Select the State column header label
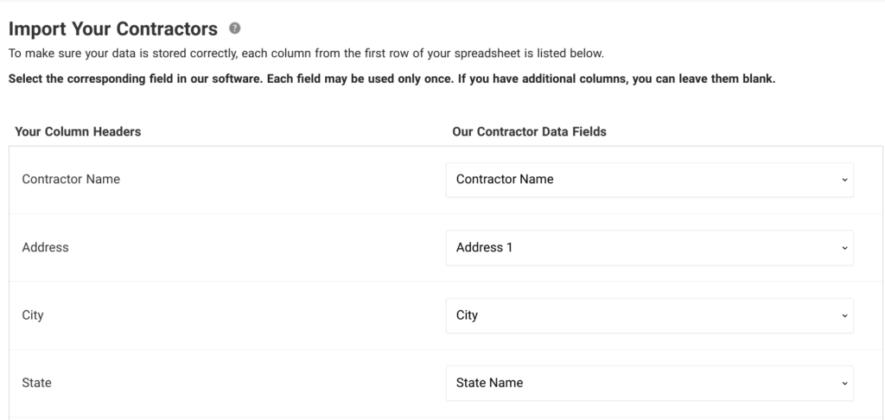This screenshot has width=885, height=420. 36,383
